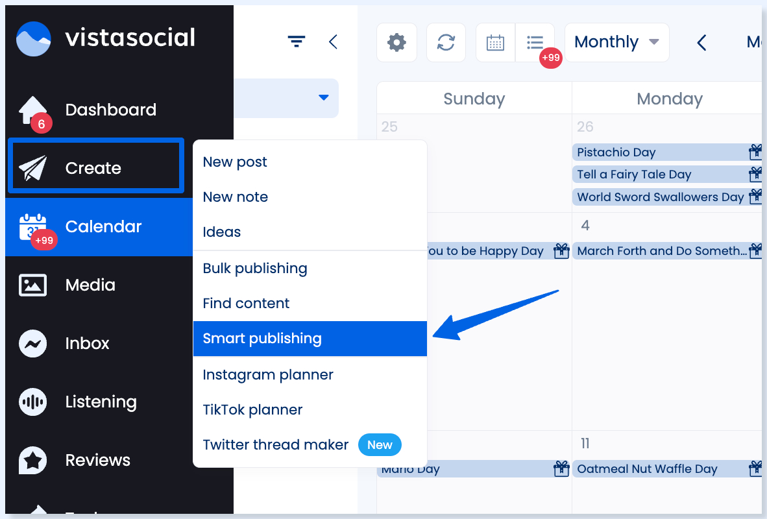Open Media in the sidebar
767x519 pixels.
click(x=91, y=285)
